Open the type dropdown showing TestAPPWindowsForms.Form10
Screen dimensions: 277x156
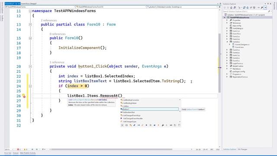coord(112,7)
